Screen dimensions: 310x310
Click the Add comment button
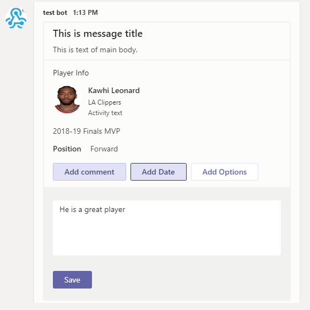pyautogui.click(x=89, y=172)
